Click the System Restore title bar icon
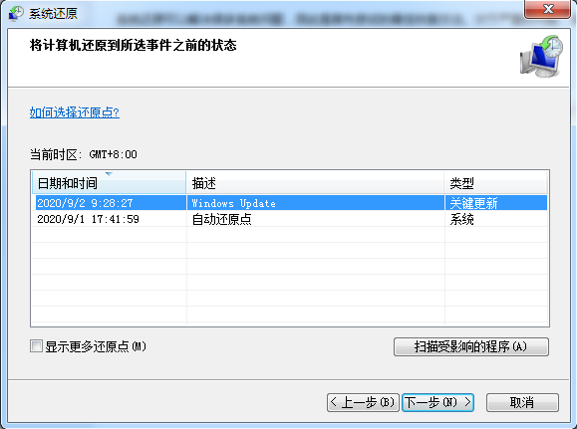The width and height of the screenshot is (577, 429). tap(16, 13)
